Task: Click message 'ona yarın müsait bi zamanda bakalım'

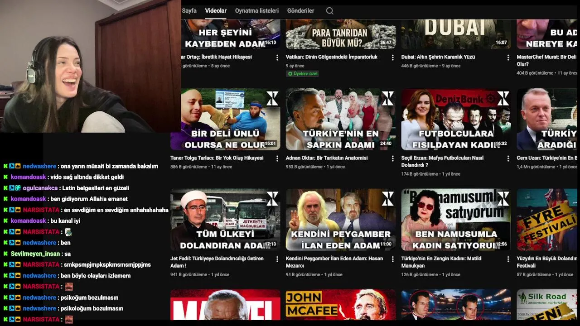Action: click(x=110, y=166)
